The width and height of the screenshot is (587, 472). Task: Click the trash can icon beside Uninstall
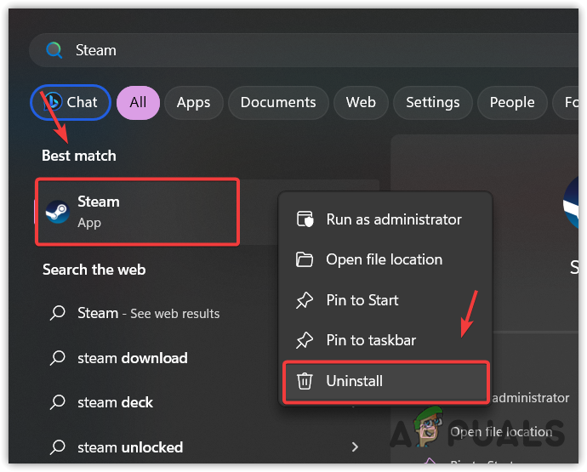coord(305,381)
